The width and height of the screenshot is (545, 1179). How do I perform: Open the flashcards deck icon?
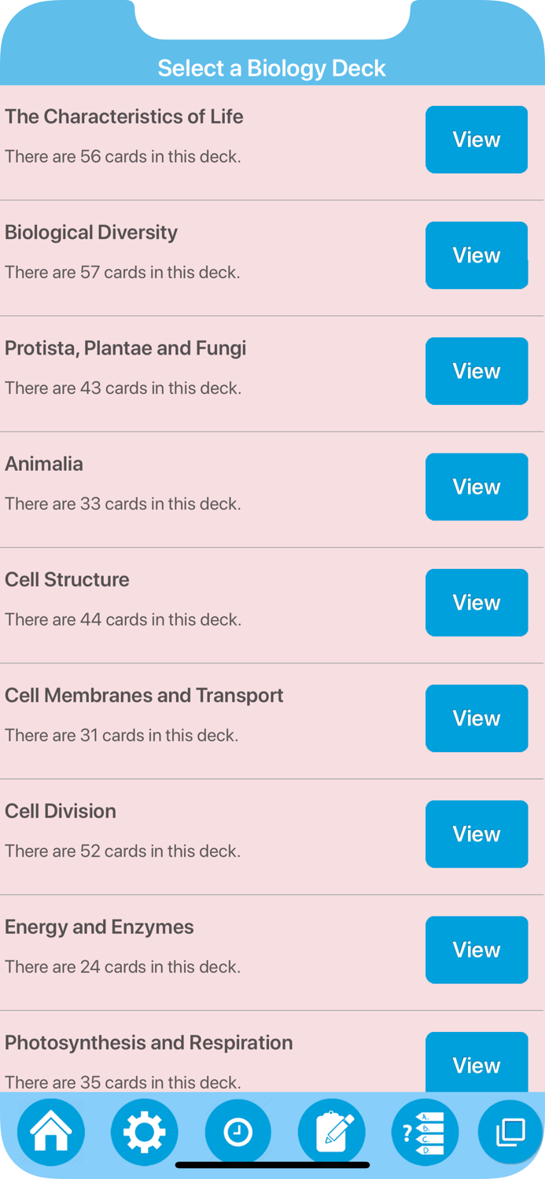[x=509, y=1132]
